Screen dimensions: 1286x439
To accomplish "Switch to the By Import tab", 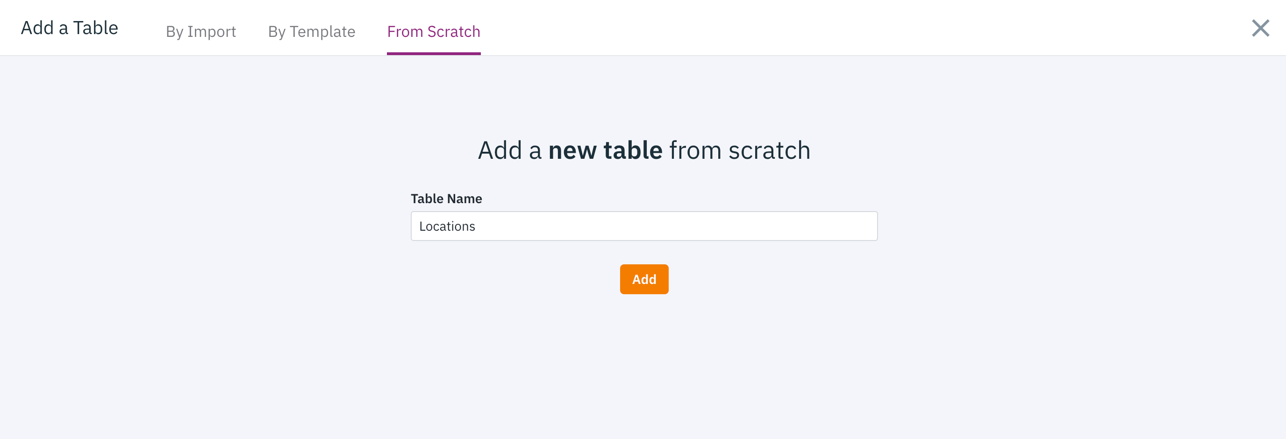I will (200, 31).
